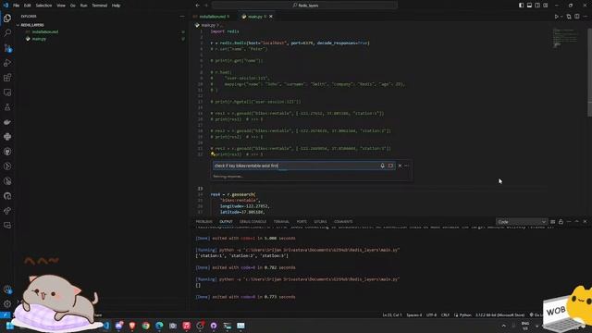Collapse the REDIS_LAYERS folder in Explorer

tap(31, 25)
